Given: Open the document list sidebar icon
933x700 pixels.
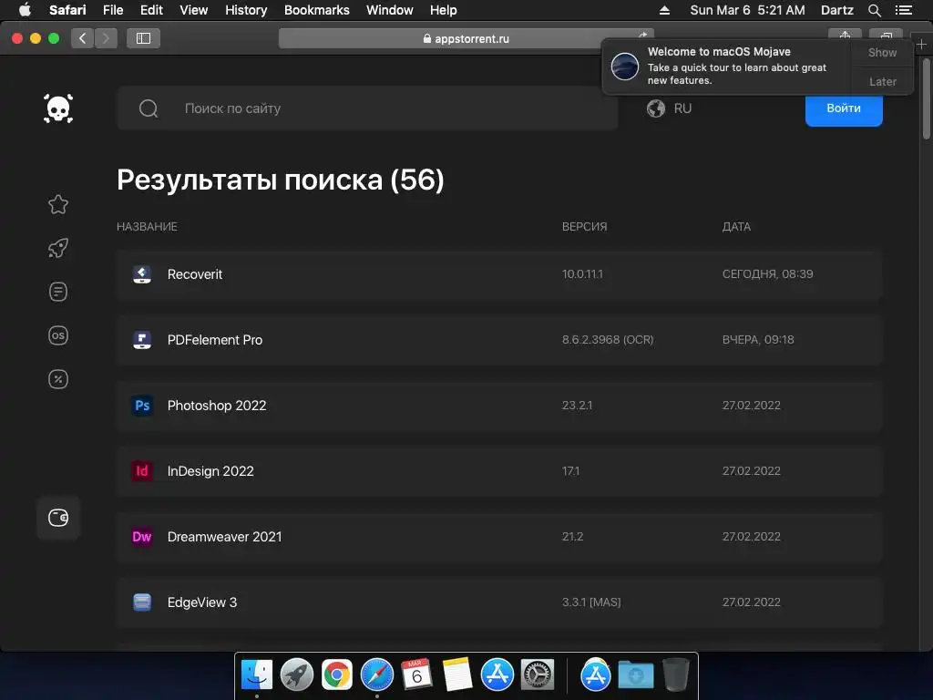Looking at the screenshot, I should point(58,292).
